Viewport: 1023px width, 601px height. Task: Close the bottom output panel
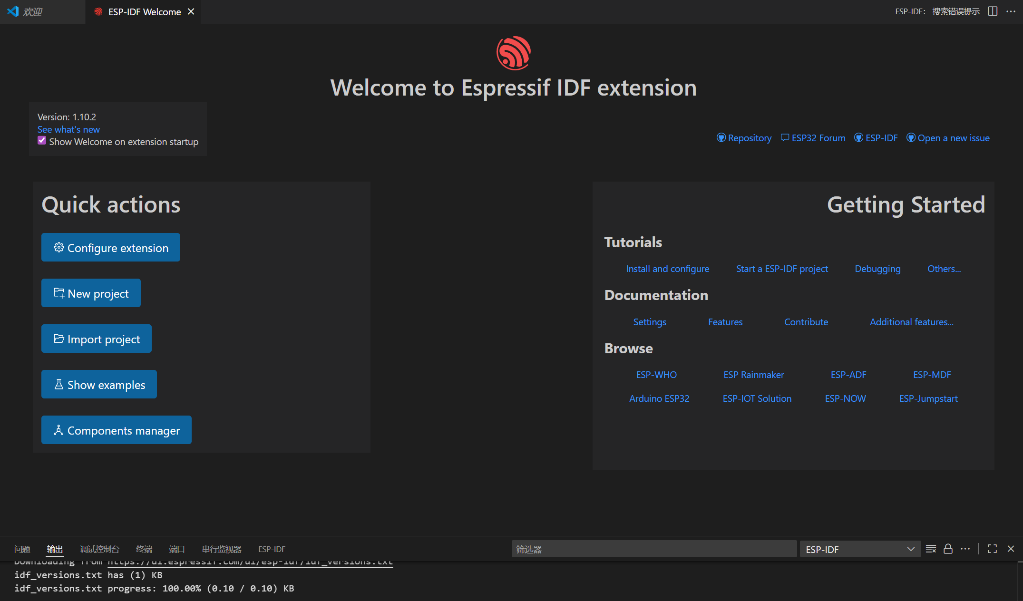click(1011, 549)
